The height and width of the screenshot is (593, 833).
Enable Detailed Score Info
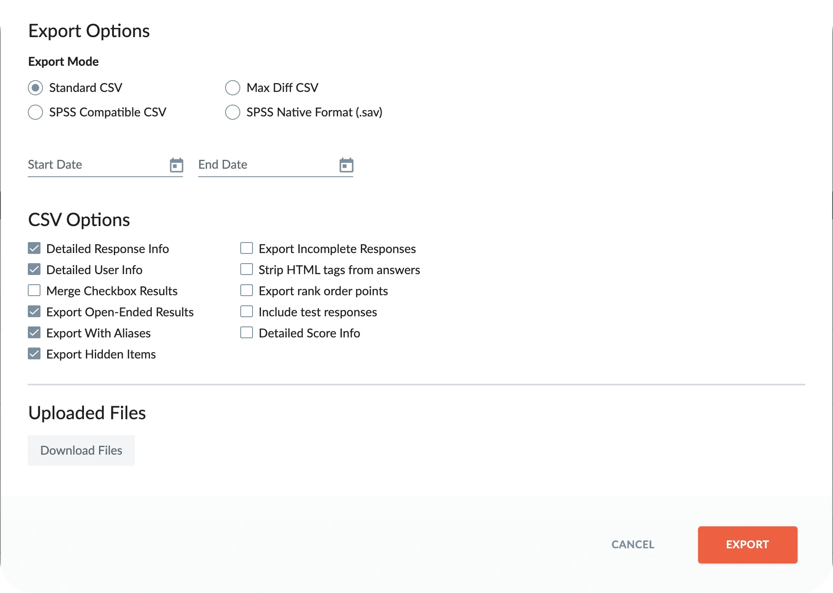coord(247,333)
